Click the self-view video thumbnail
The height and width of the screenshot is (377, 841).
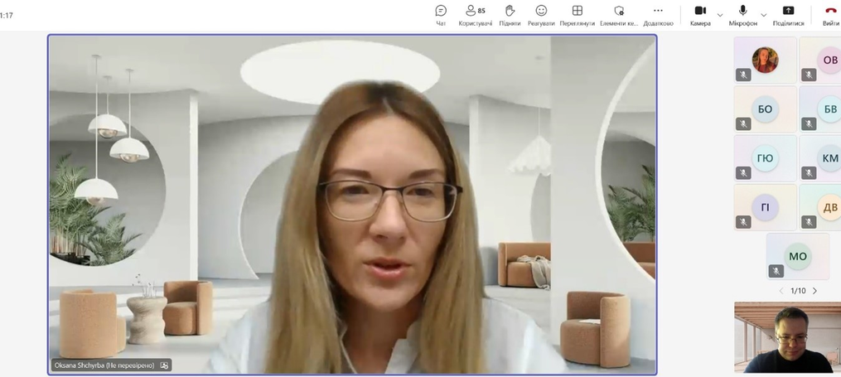point(787,337)
